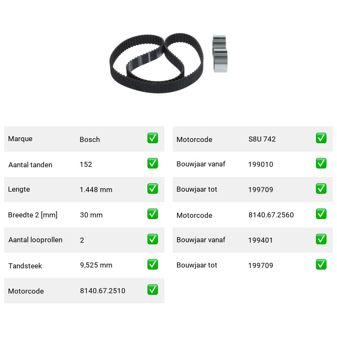Click the checkmark for Motorcode 8140.67.2510
Viewport: 337px width, 337px height.
[x=152, y=290]
